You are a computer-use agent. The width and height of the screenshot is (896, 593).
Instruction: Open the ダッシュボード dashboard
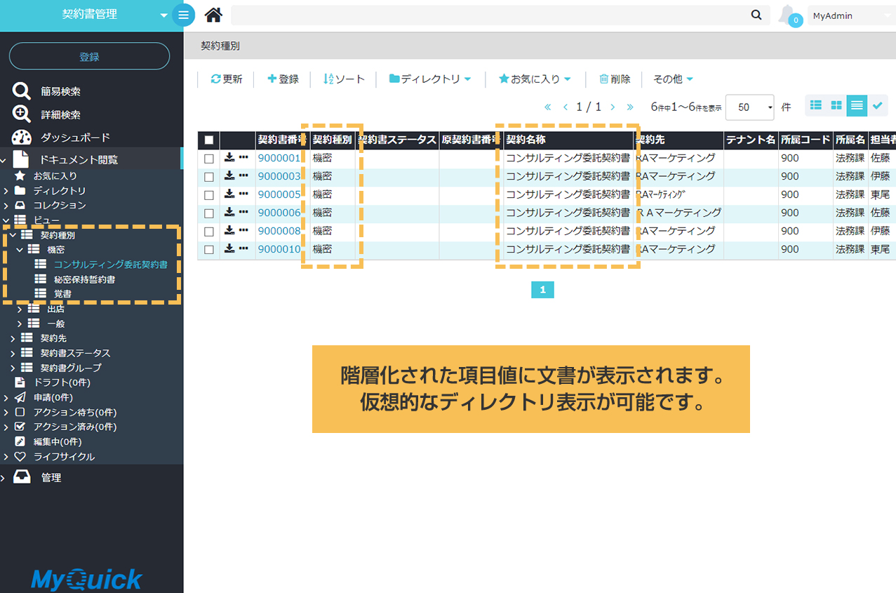coord(75,138)
